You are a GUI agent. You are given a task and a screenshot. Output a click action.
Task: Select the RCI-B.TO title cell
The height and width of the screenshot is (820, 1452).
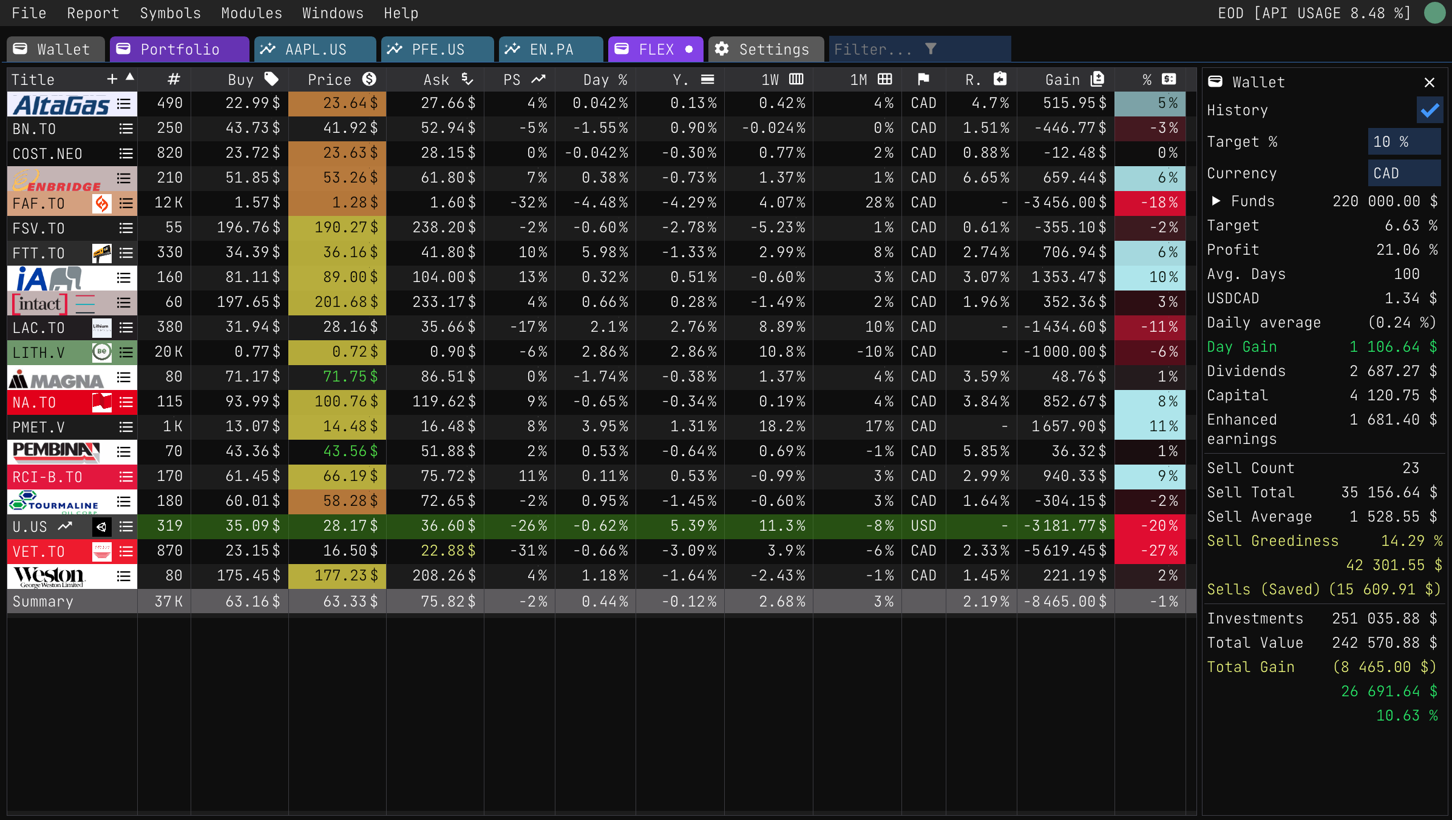click(72, 477)
